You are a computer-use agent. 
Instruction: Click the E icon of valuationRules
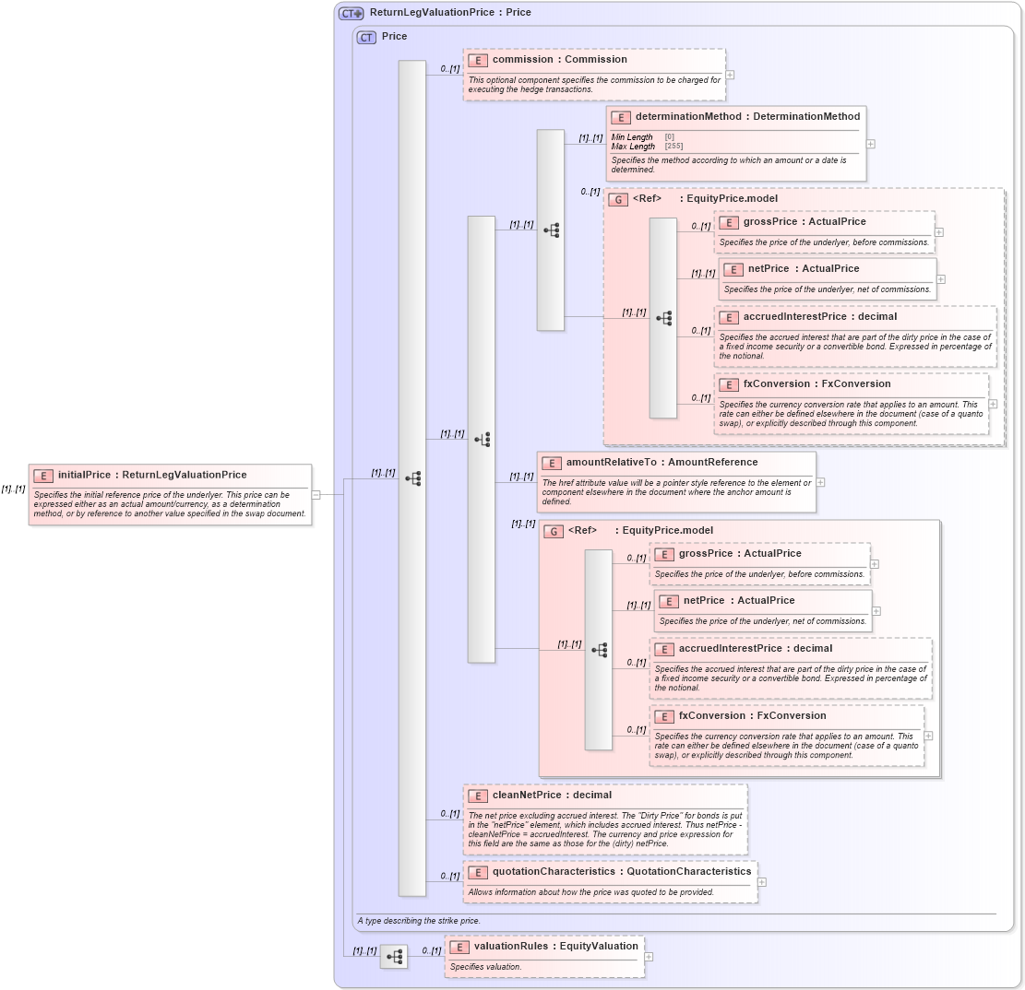459,946
